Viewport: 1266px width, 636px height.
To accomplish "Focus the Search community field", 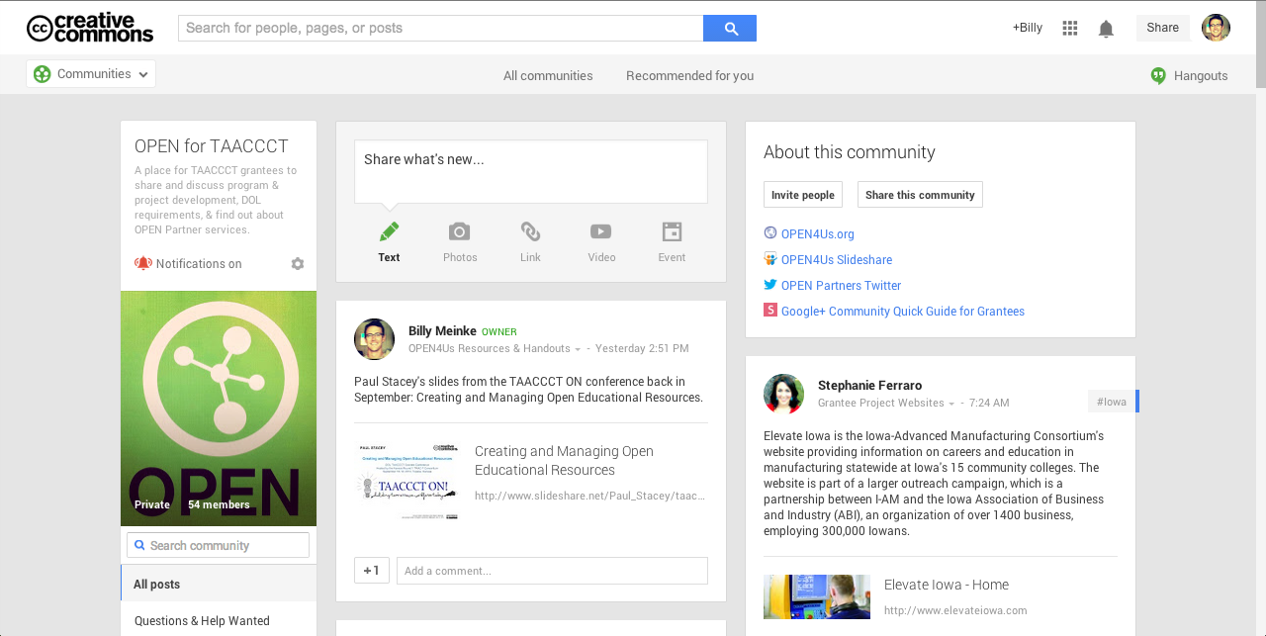I will [x=218, y=545].
